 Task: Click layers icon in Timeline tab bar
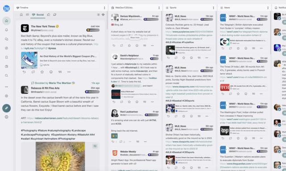pyautogui.click(x=103, y=15)
